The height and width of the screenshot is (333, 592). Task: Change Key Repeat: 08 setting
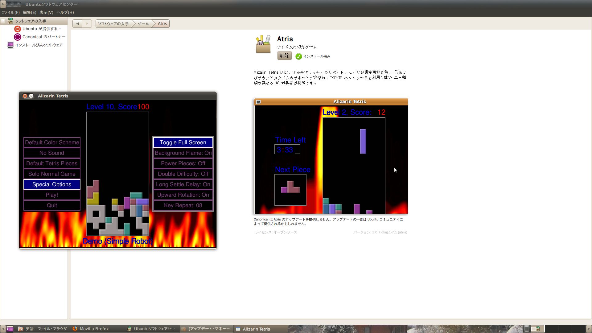pos(183,205)
